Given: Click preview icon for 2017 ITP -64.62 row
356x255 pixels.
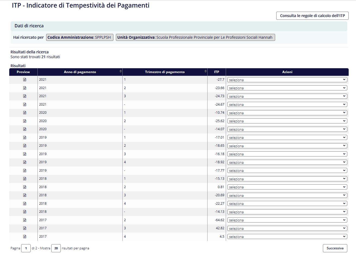Looking at the screenshot, I should tap(25, 220).
